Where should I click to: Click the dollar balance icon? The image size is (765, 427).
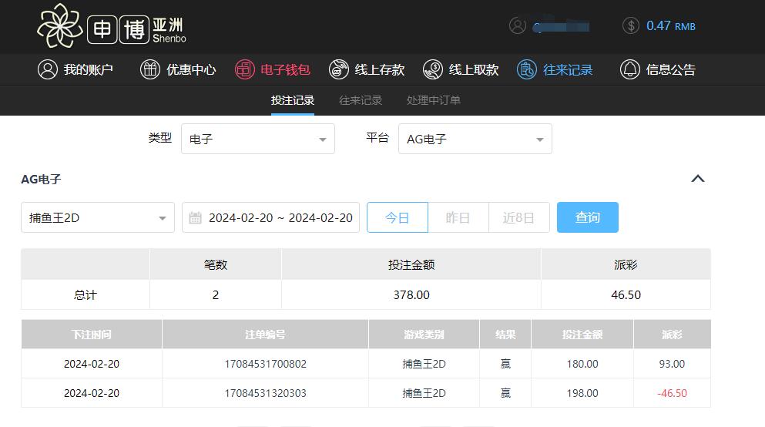pyautogui.click(x=630, y=25)
